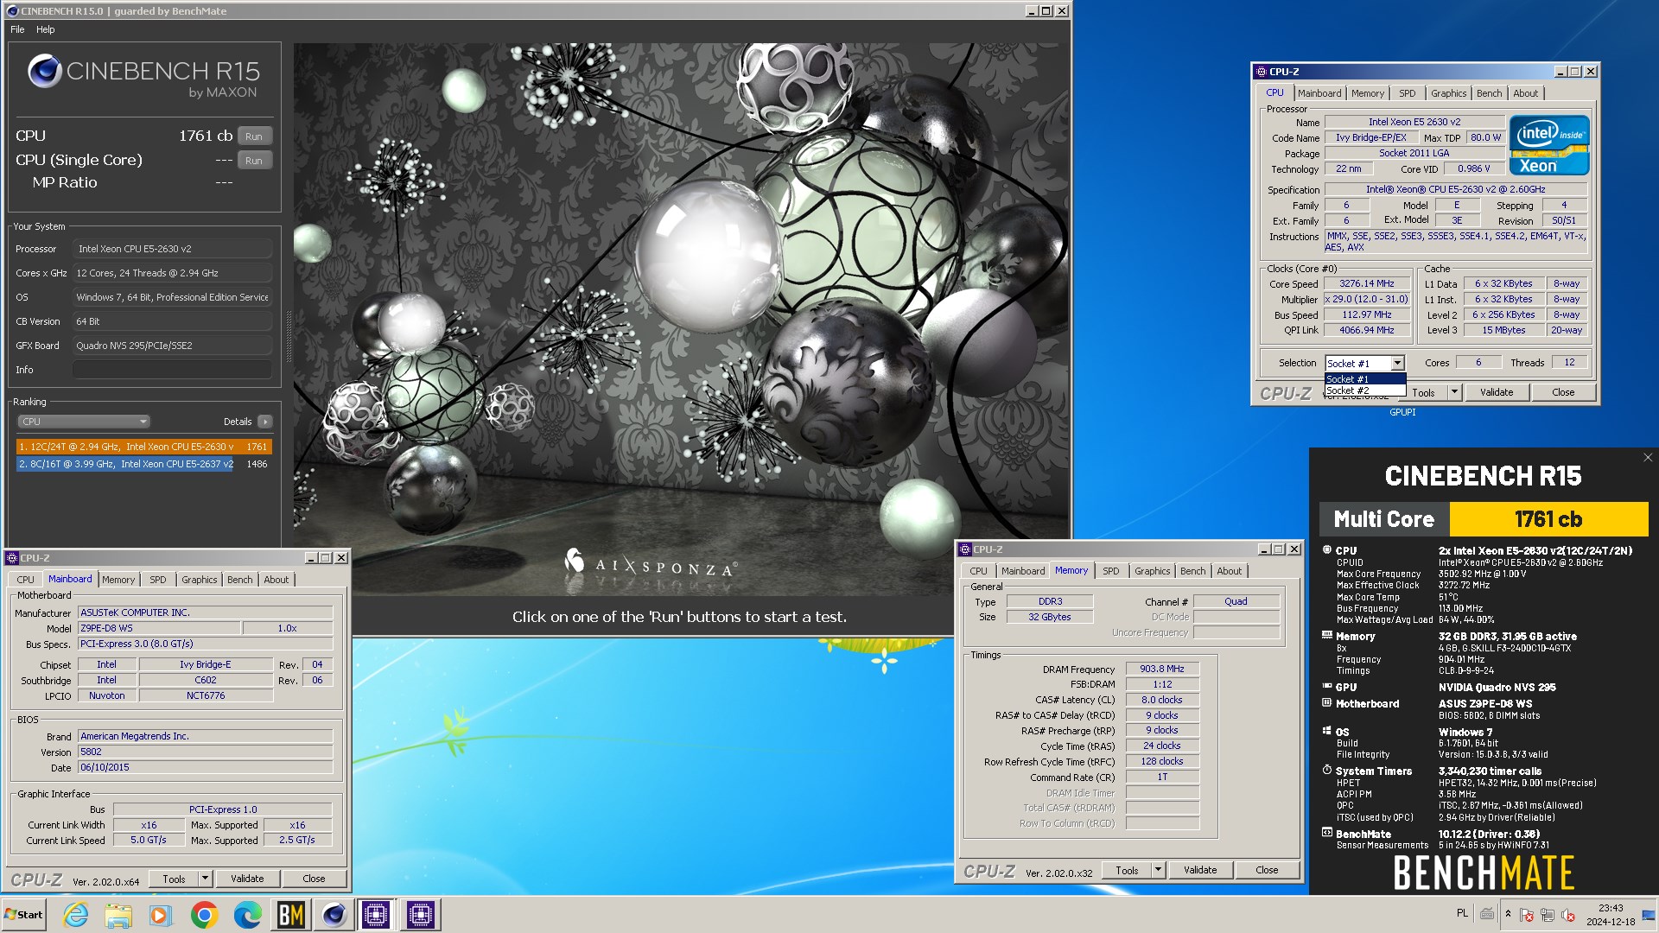Screen dimensions: 1659x933
Task: Click Memory icon in BenchMate panel
Action: coord(1327,635)
